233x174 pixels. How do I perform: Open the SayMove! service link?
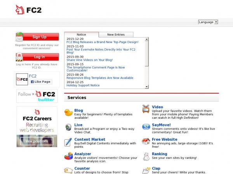[161, 125]
